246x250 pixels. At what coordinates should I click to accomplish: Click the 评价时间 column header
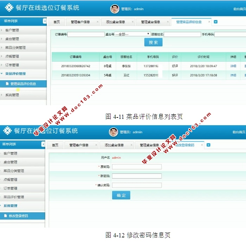203,57
